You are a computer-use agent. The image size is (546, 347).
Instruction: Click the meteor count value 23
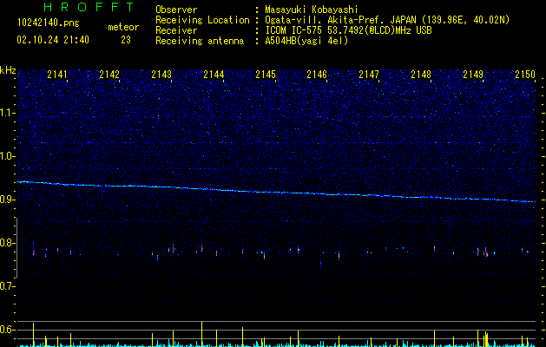pos(126,40)
